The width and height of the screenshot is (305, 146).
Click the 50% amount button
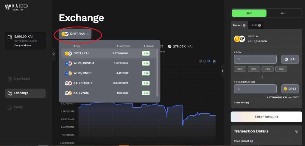coord(254,69)
